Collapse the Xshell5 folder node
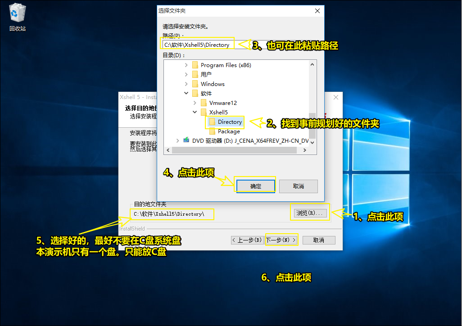The width and height of the screenshot is (462, 326). [195, 112]
